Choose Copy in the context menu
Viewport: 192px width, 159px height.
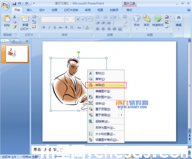pyautogui.click(x=106, y=79)
